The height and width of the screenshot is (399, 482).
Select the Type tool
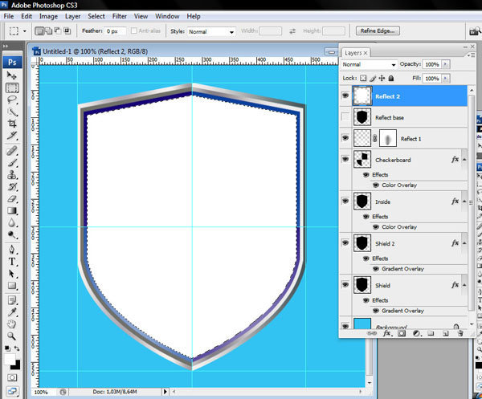tap(12, 262)
